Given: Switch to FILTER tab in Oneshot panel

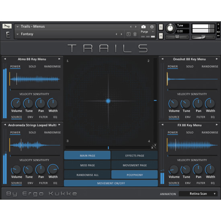Looking at the screenshot, I should (201, 117).
